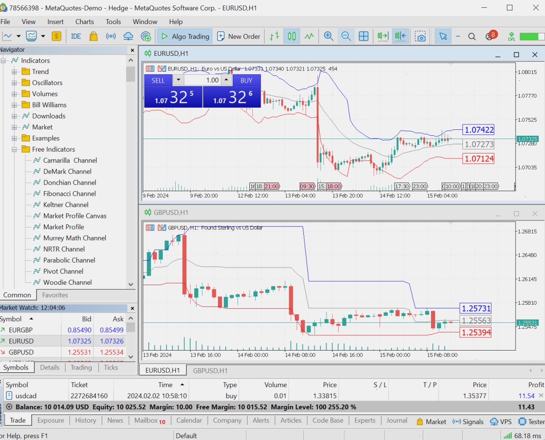Image resolution: width=545 pixels, height=440 pixels.
Task: Click the Depth of Market icon on EURUSD chart
Action: tap(150, 69)
